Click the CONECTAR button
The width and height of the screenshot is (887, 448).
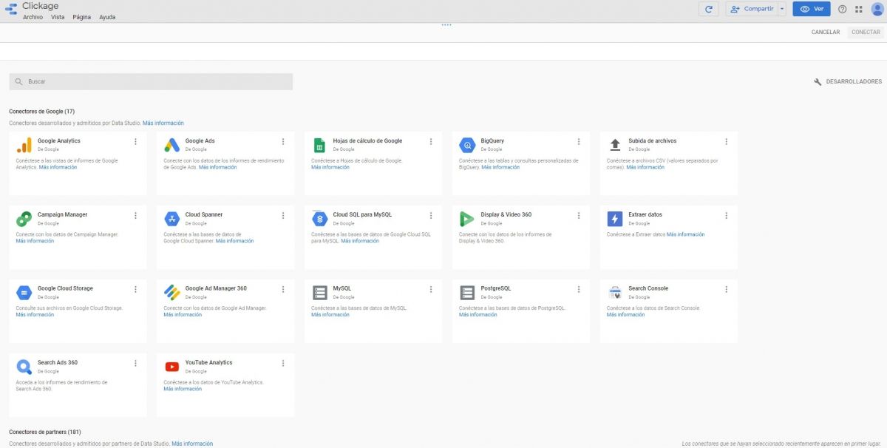click(865, 32)
